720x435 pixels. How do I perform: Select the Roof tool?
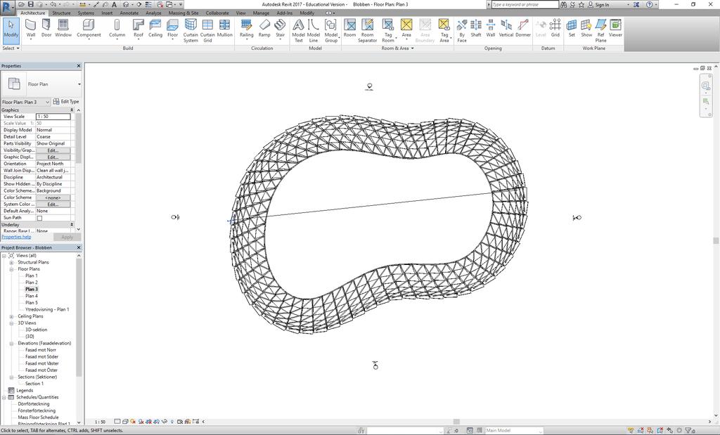(139, 28)
